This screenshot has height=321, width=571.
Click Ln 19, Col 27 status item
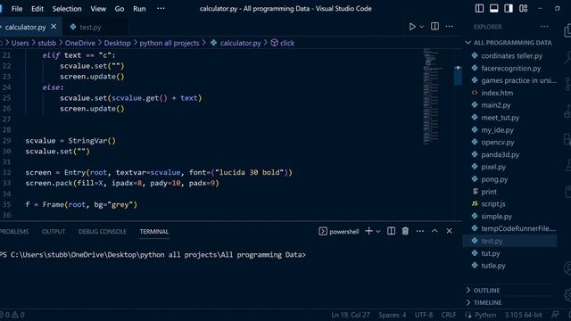pos(351,315)
